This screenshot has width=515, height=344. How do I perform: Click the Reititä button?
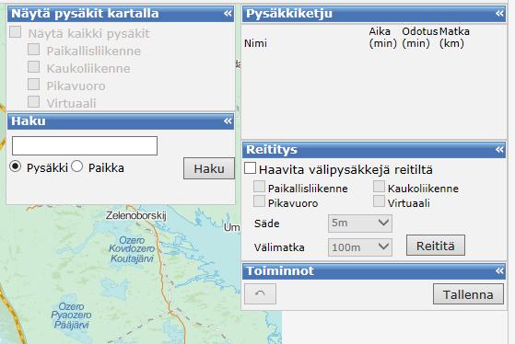click(436, 246)
